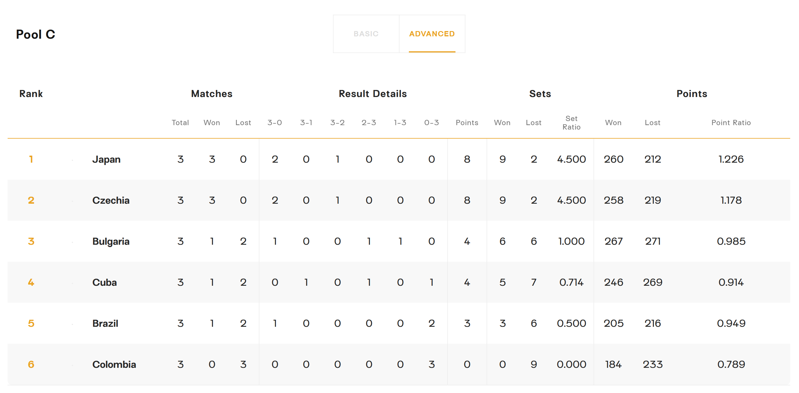The image size is (799, 393).
Task: Click the Pool C heading
Action: tap(35, 34)
